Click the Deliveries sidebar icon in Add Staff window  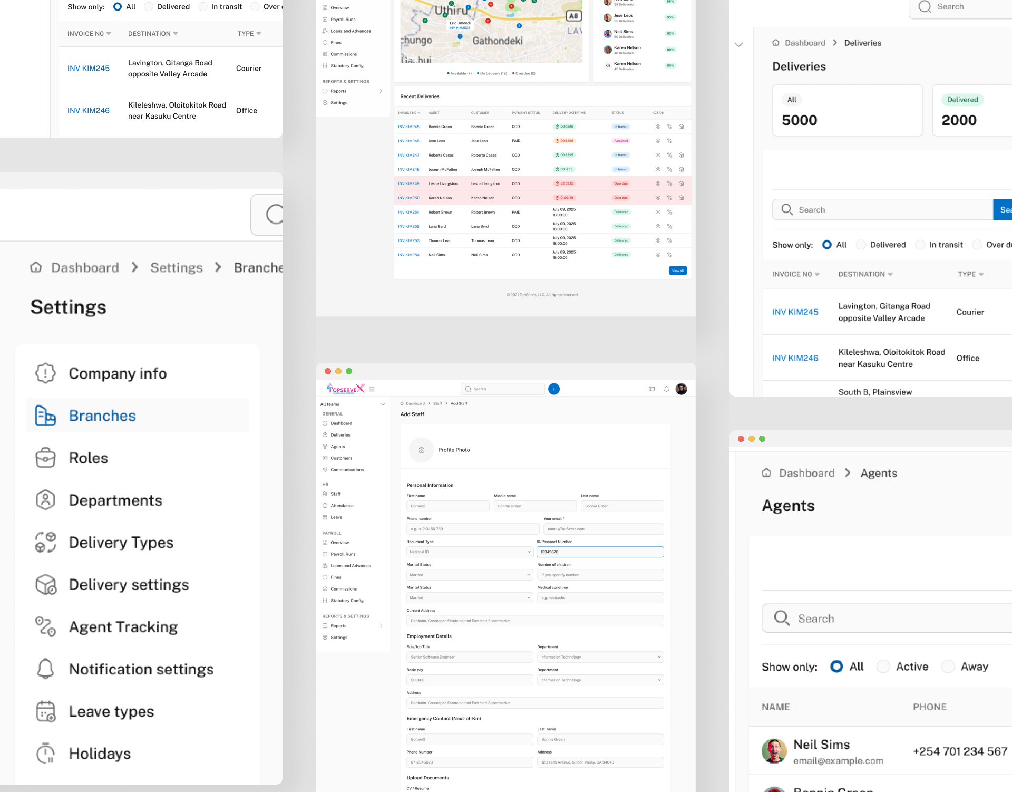(x=325, y=435)
